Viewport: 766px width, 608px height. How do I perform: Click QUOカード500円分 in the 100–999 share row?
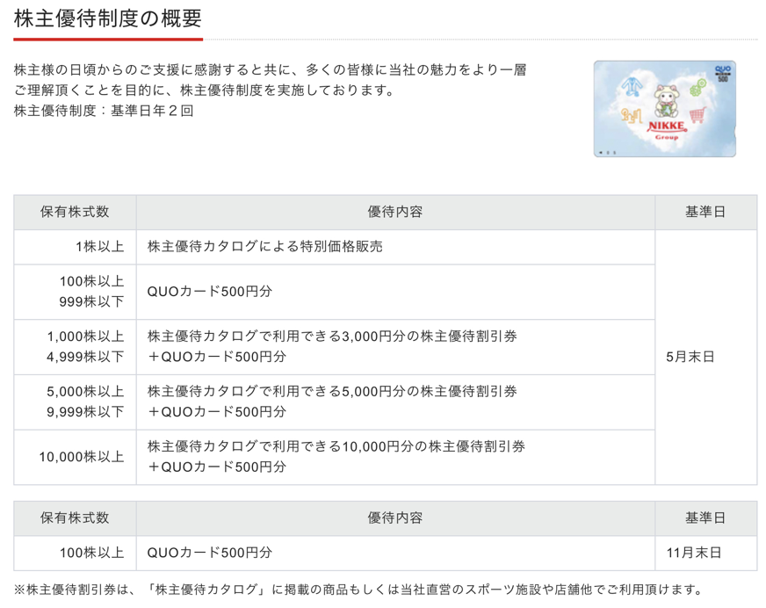(210, 292)
